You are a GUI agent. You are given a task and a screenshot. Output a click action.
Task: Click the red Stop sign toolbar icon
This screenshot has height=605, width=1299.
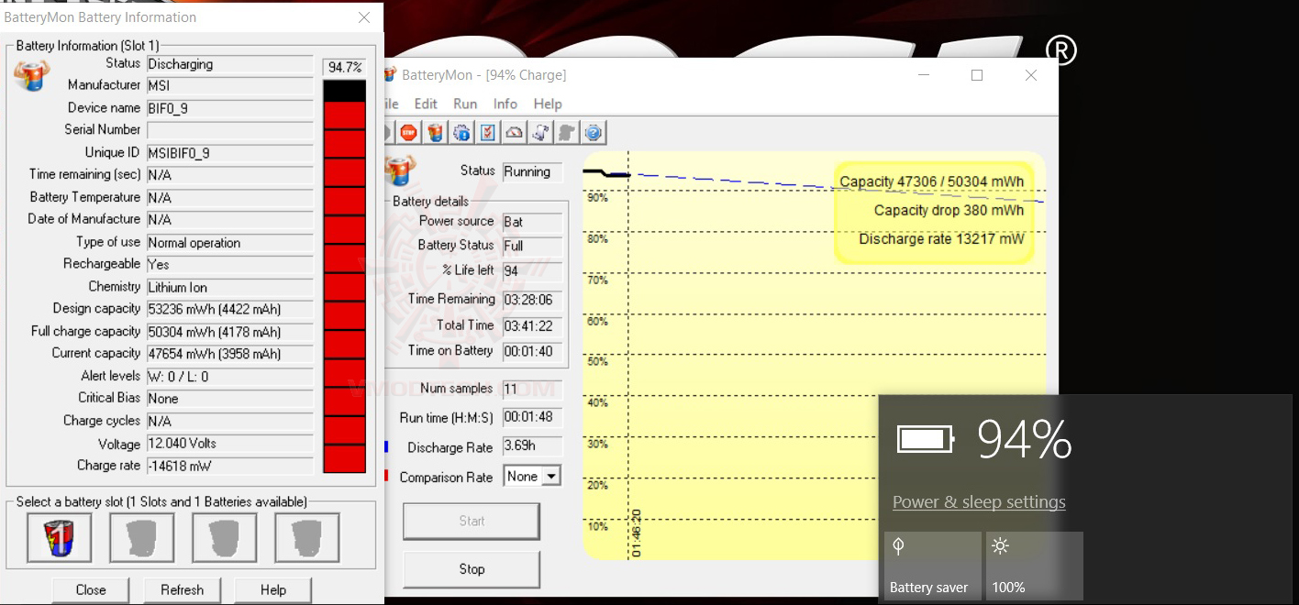(x=408, y=133)
